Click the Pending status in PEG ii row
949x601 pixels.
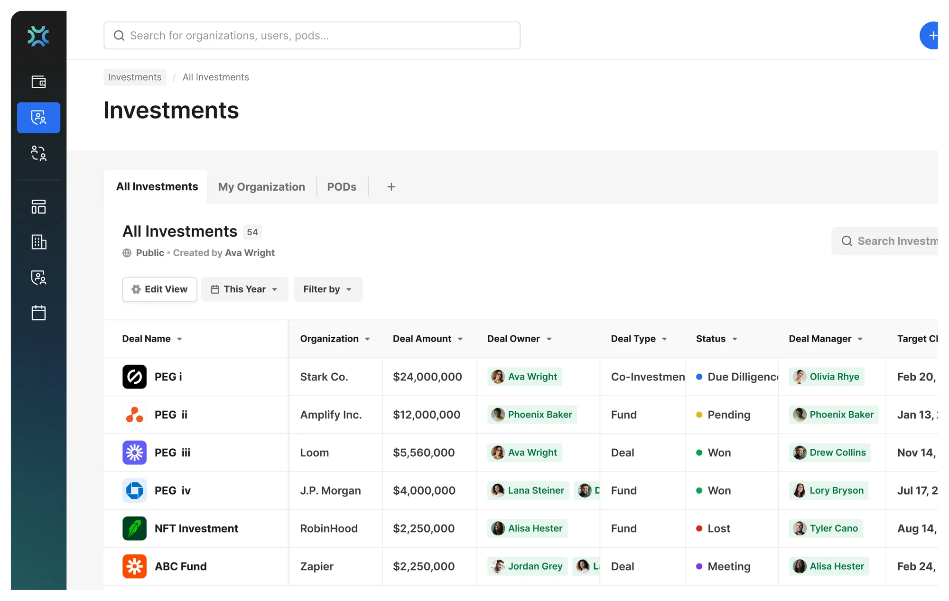coord(723,415)
